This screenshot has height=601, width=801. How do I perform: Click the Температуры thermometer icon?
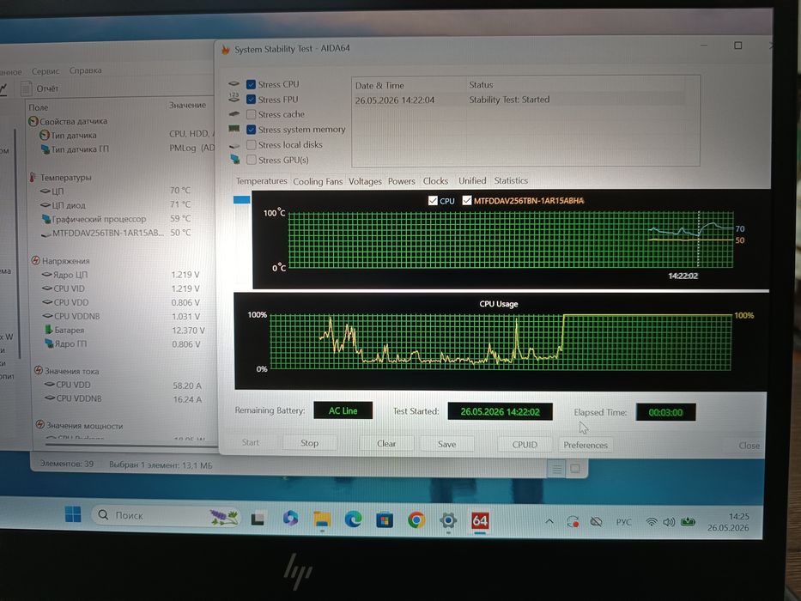(x=33, y=178)
